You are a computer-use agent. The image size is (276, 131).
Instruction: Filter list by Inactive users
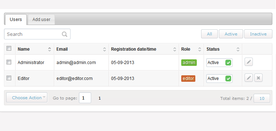click(x=258, y=34)
